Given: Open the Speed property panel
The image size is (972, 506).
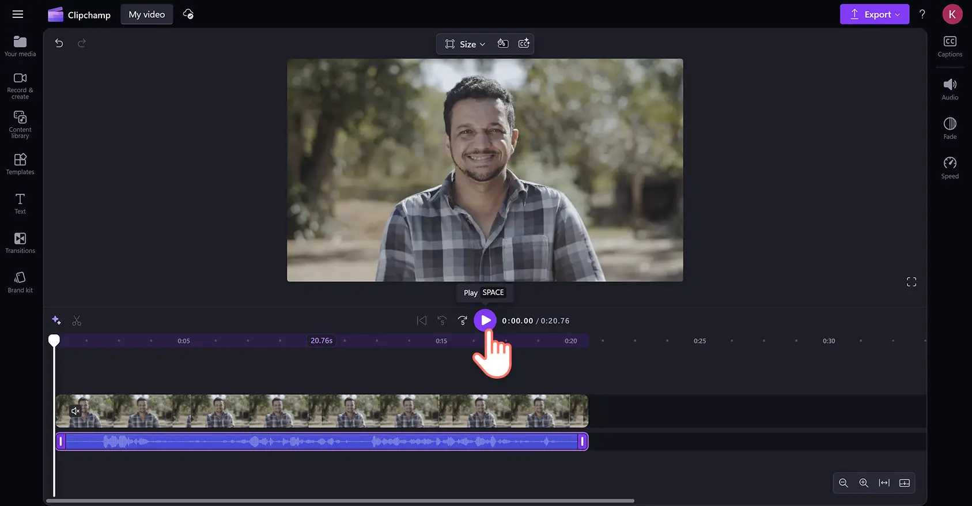Looking at the screenshot, I should pos(950,168).
